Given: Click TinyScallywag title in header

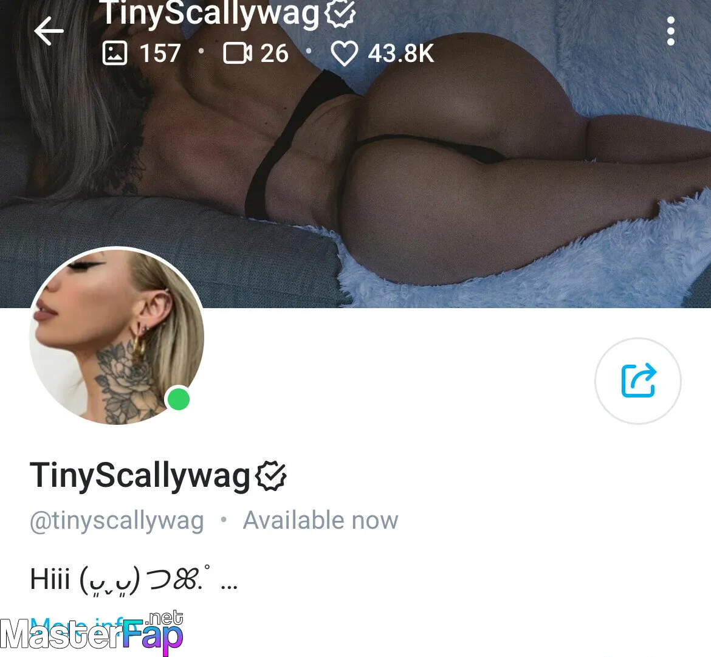Looking at the screenshot, I should point(210,13).
